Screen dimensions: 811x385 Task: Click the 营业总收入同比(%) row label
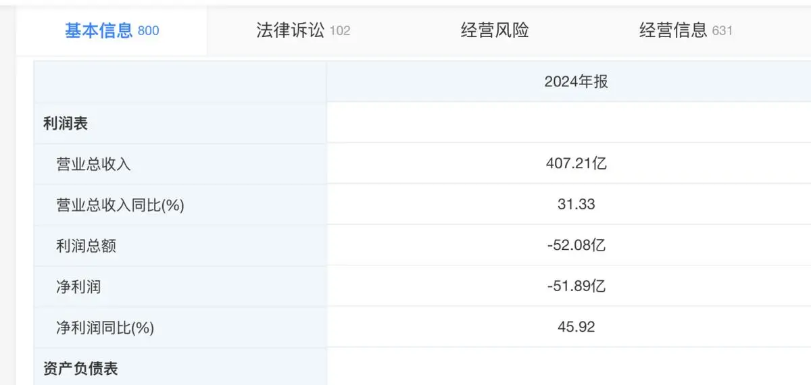(x=120, y=205)
